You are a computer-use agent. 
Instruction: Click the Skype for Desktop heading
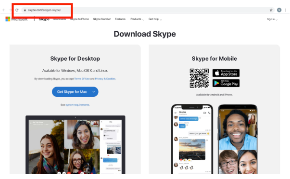(x=75, y=59)
